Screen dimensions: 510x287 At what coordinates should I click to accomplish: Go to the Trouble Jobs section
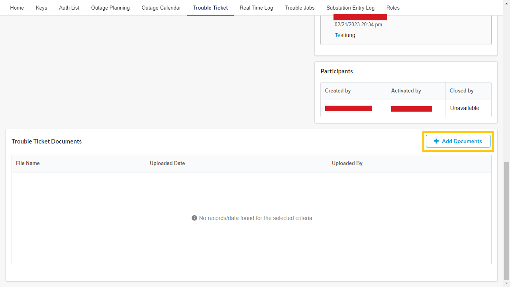point(299,8)
